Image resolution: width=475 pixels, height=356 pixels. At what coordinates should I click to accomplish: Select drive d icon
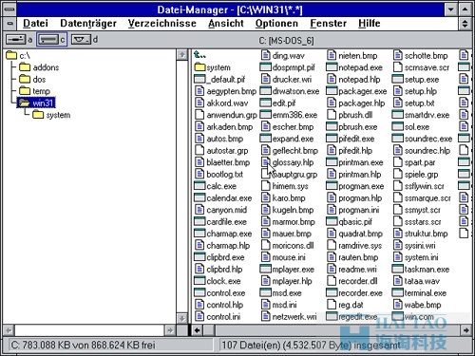click(x=82, y=40)
